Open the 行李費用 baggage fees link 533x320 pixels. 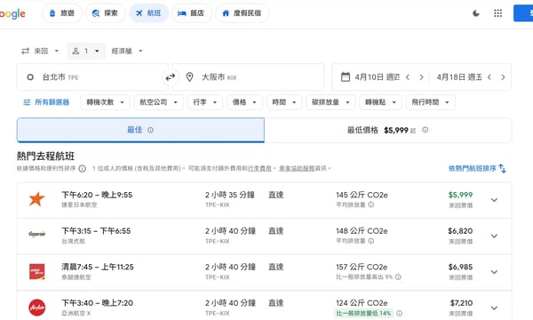pos(259,168)
